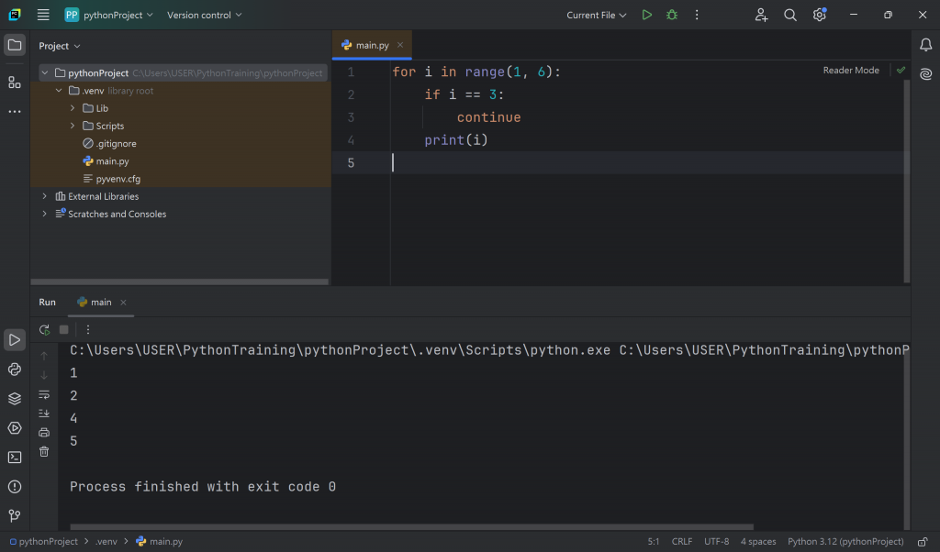Viewport: 940px width, 552px height.
Task: Open the Problems tool window icon
Action: click(x=15, y=487)
